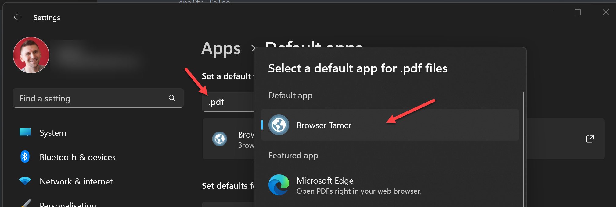616x207 pixels.
Task: Click the 'Default app' section label
Action: [290, 96]
